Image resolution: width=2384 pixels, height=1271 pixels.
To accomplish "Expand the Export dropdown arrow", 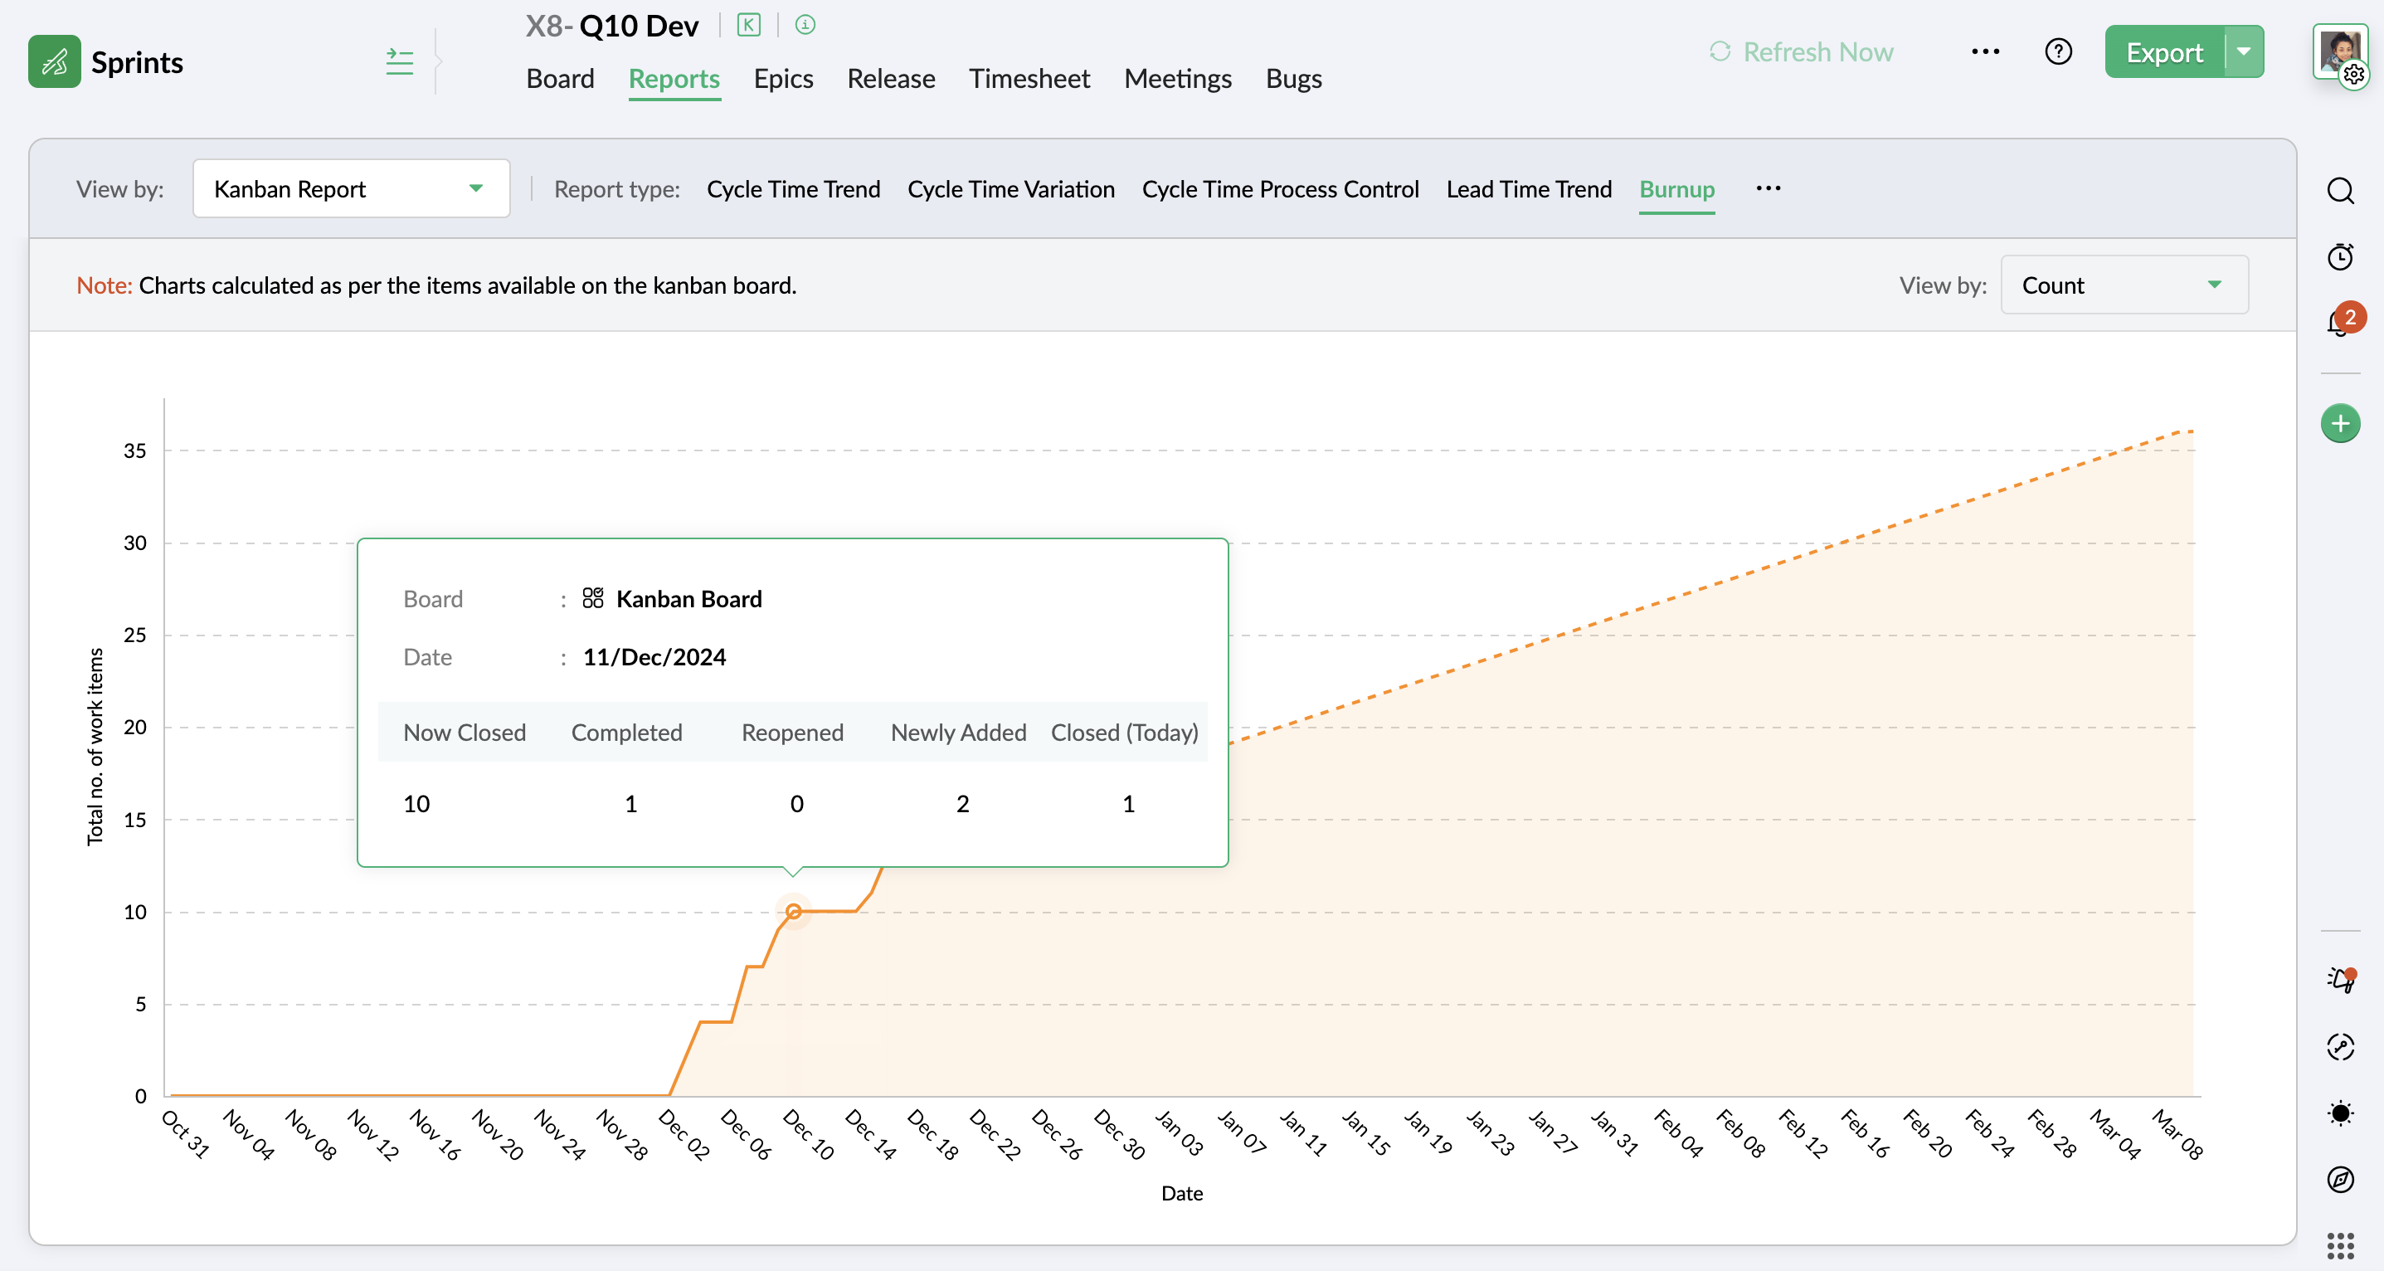I will (x=2245, y=51).
